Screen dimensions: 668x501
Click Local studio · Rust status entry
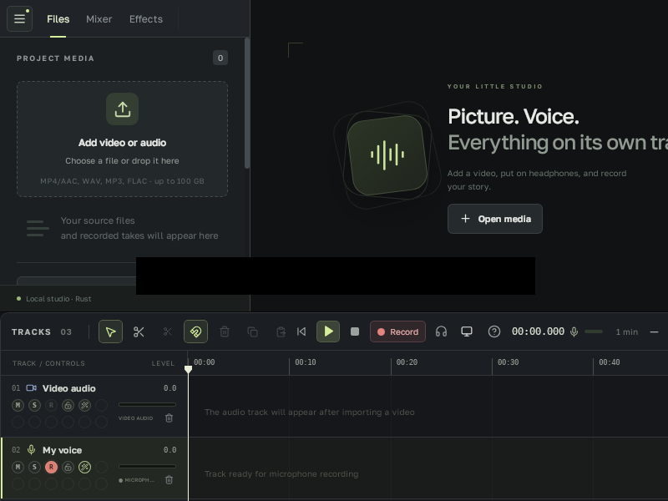pyautogui.click(x=54, y=299)
